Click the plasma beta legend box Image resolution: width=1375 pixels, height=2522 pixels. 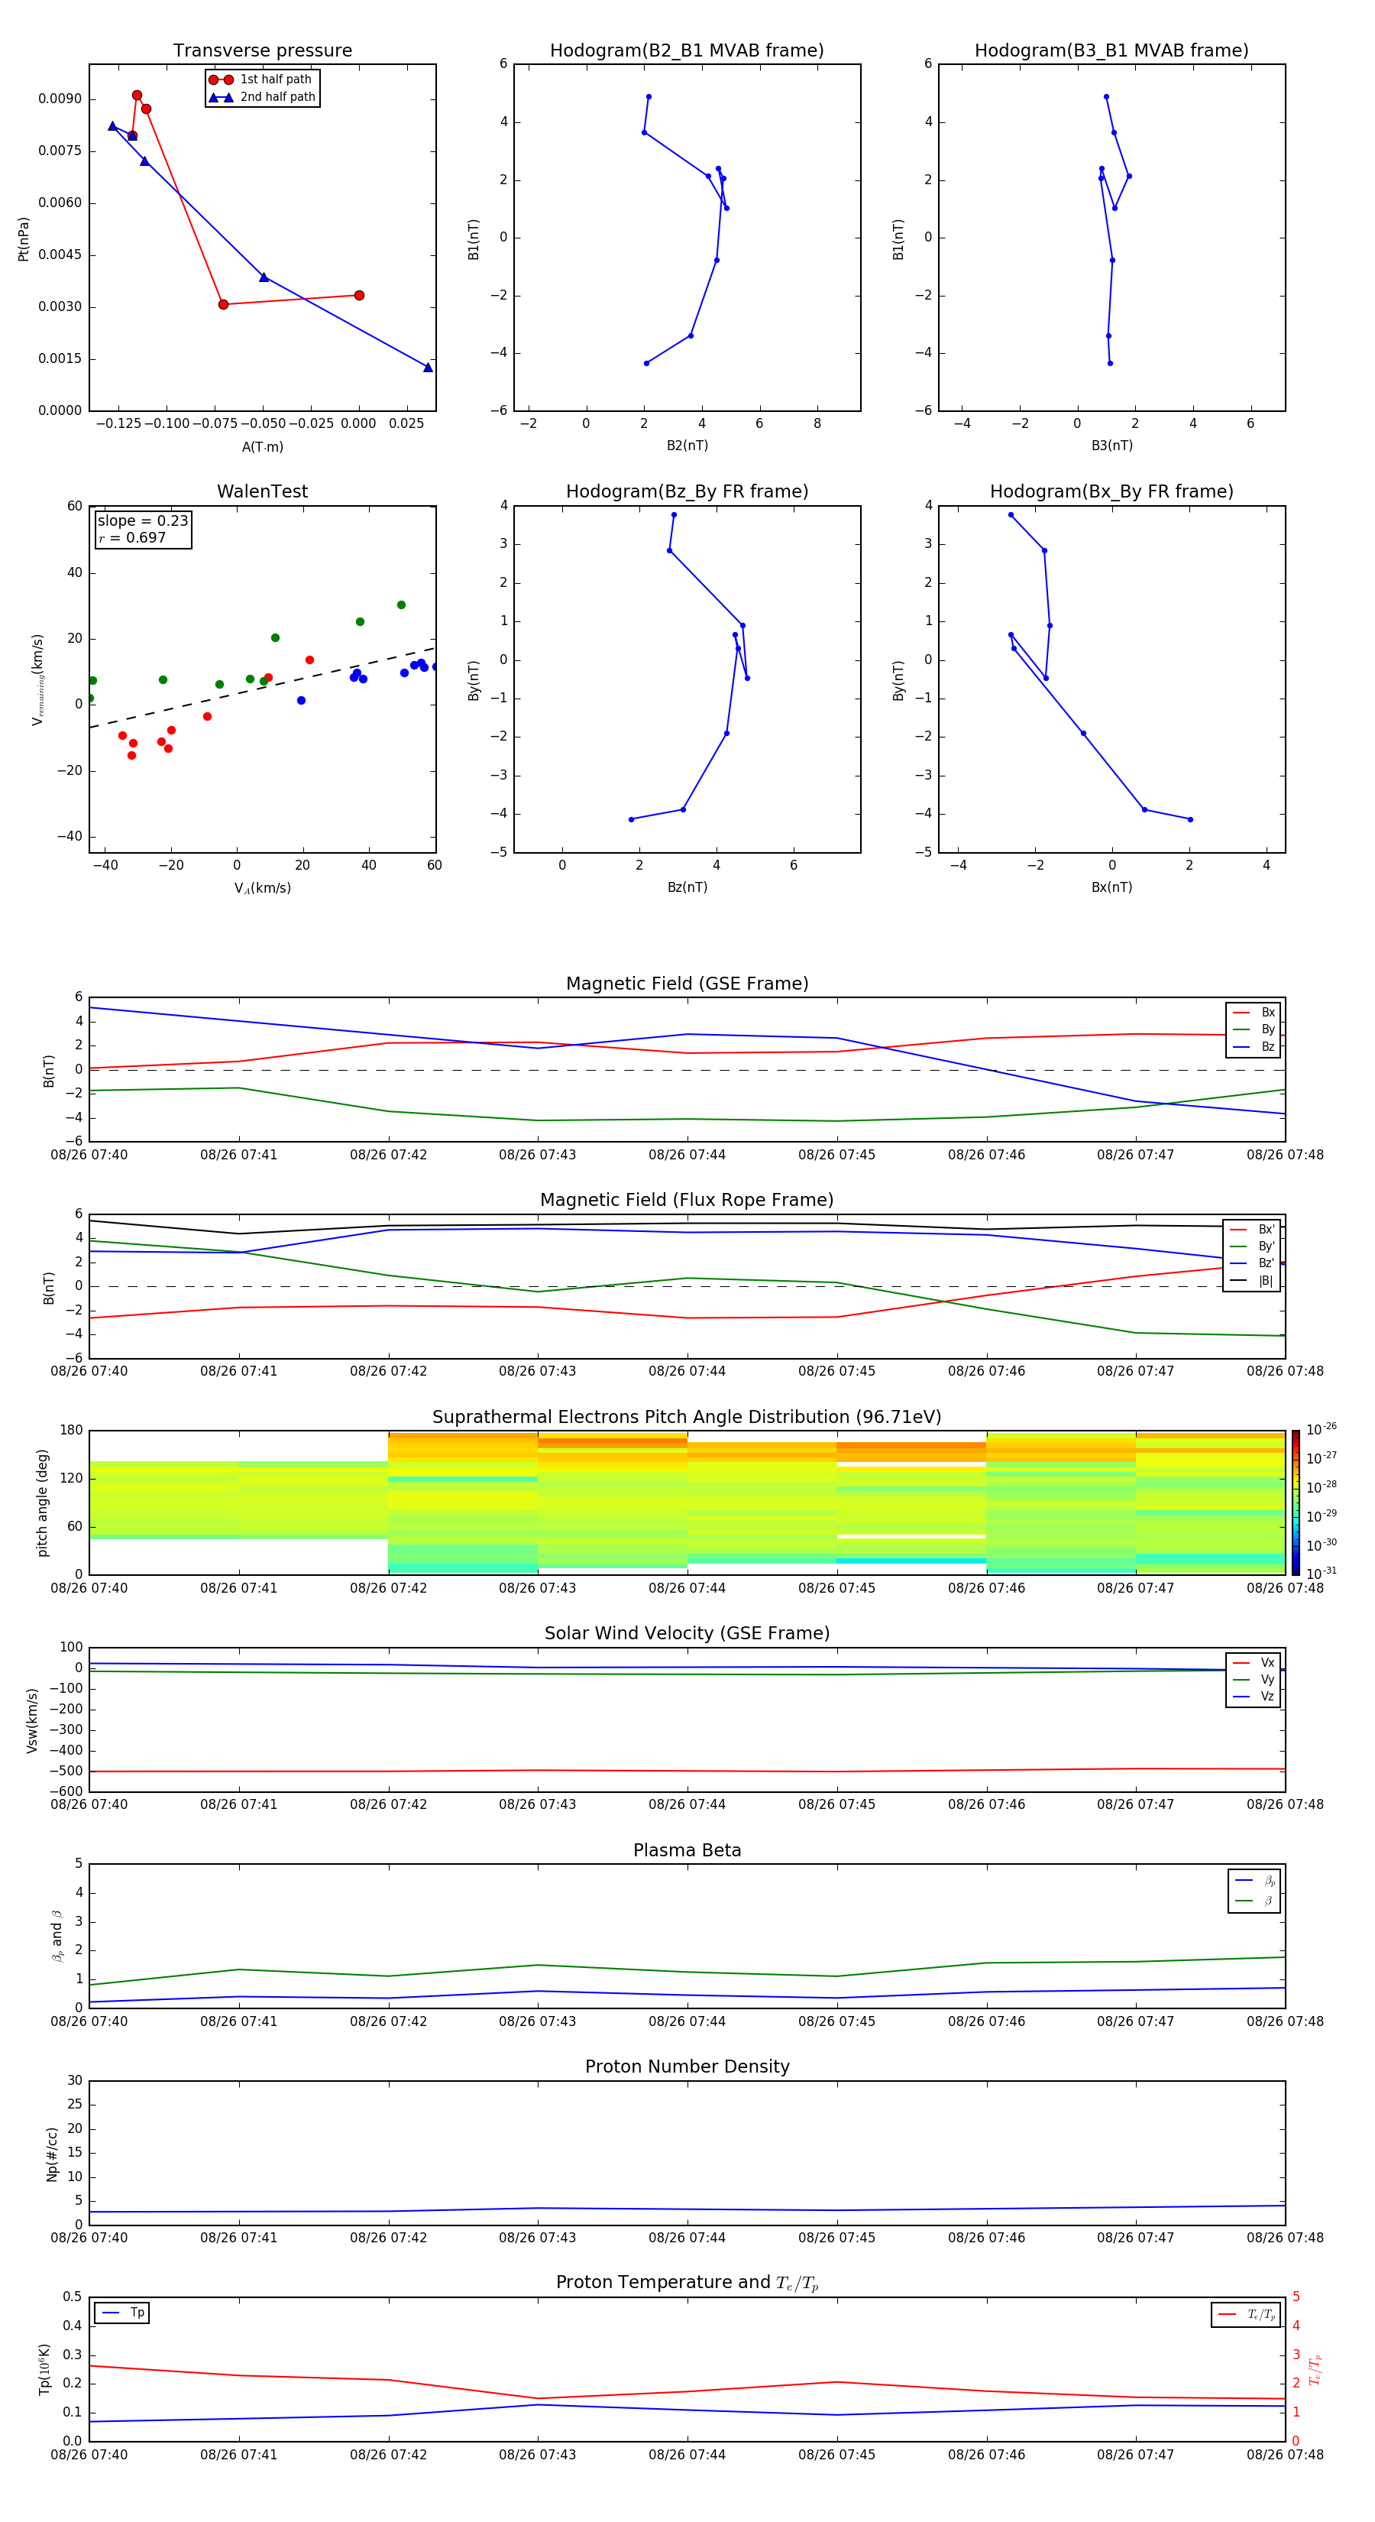pos(1254,1891)
